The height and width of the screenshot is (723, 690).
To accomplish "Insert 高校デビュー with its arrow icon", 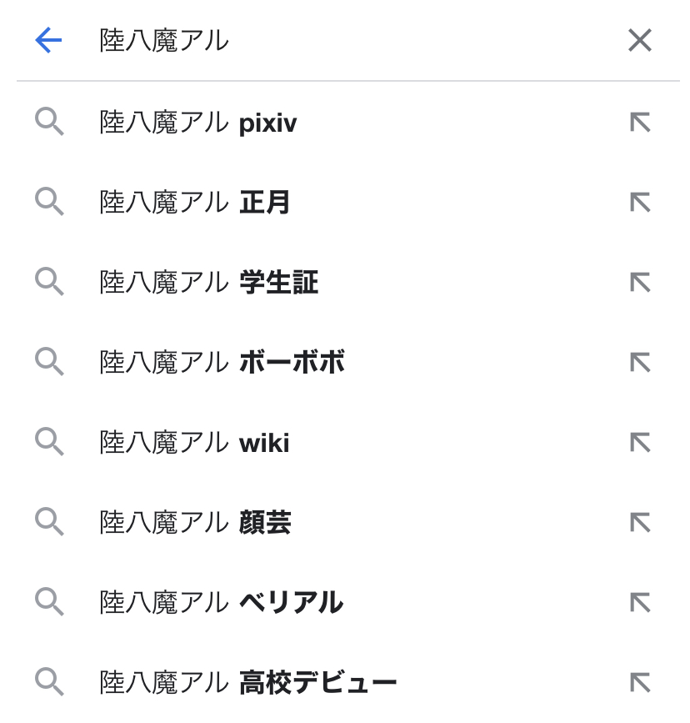I will [639, 682].
